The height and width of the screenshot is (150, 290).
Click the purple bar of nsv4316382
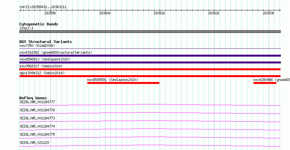tap(150, 56)
